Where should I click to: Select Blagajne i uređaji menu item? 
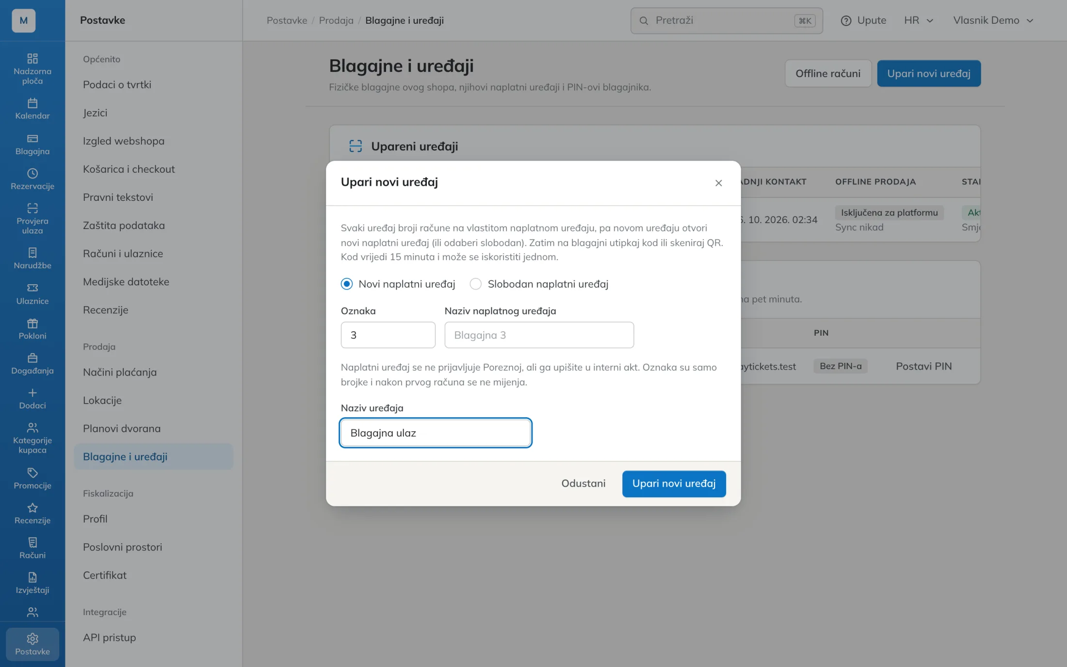[x=153, y=456]
